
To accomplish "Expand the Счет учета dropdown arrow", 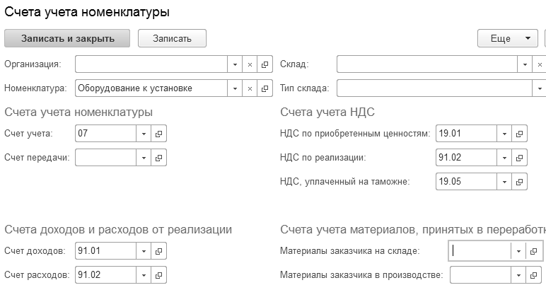I will [143, 133].
